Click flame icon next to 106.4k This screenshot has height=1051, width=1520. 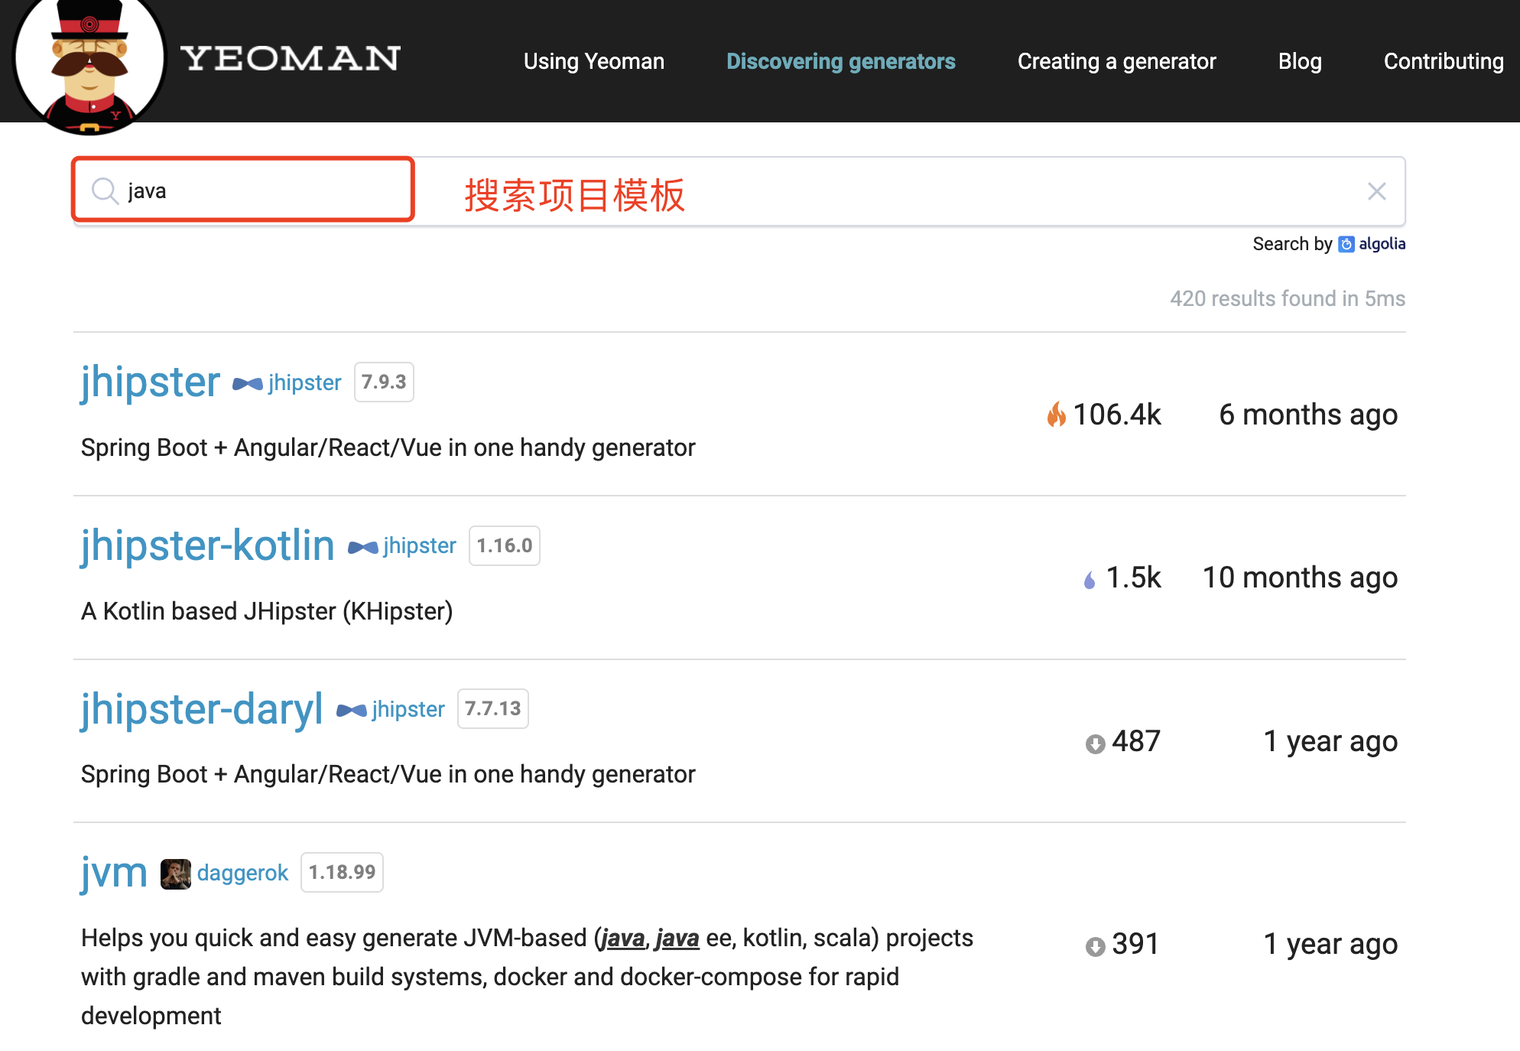click(x=1056, y=415)
